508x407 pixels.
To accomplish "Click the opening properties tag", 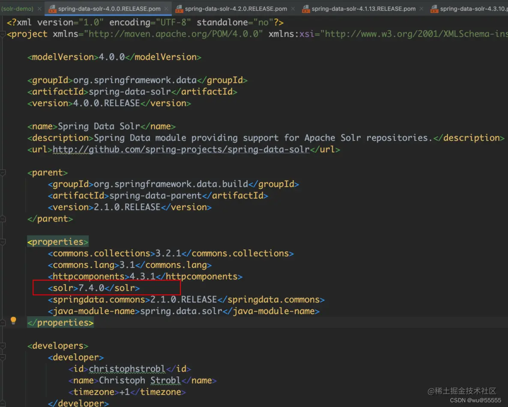I will point(58,241).
